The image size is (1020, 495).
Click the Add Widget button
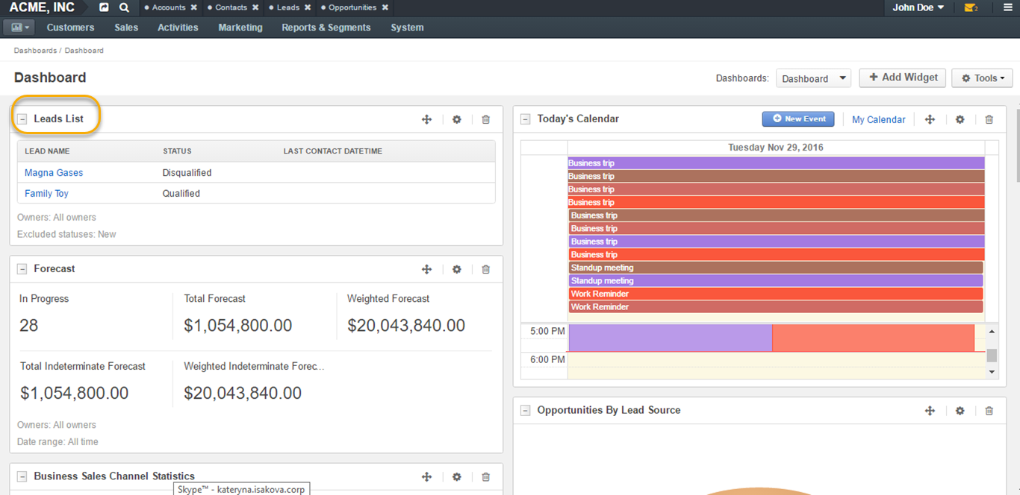[x=903, y=78]
